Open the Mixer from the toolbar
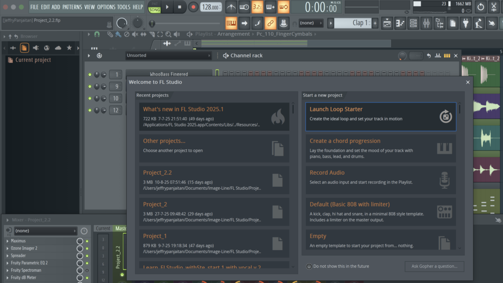Screen dimensions: 503x283 [426, 23]
